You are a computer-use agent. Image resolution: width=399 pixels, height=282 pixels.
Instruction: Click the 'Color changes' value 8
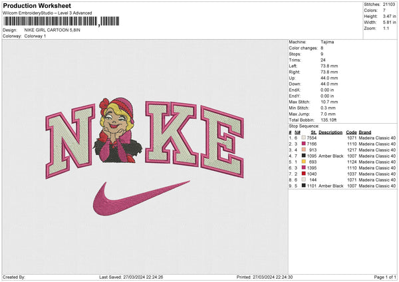click(322, 48)
